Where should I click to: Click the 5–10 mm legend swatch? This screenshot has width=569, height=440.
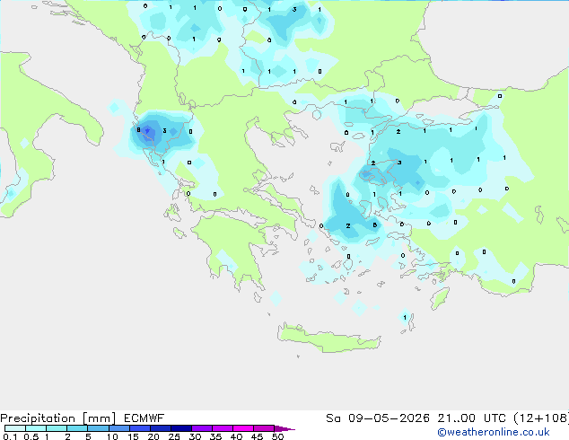tap(98, 428)
